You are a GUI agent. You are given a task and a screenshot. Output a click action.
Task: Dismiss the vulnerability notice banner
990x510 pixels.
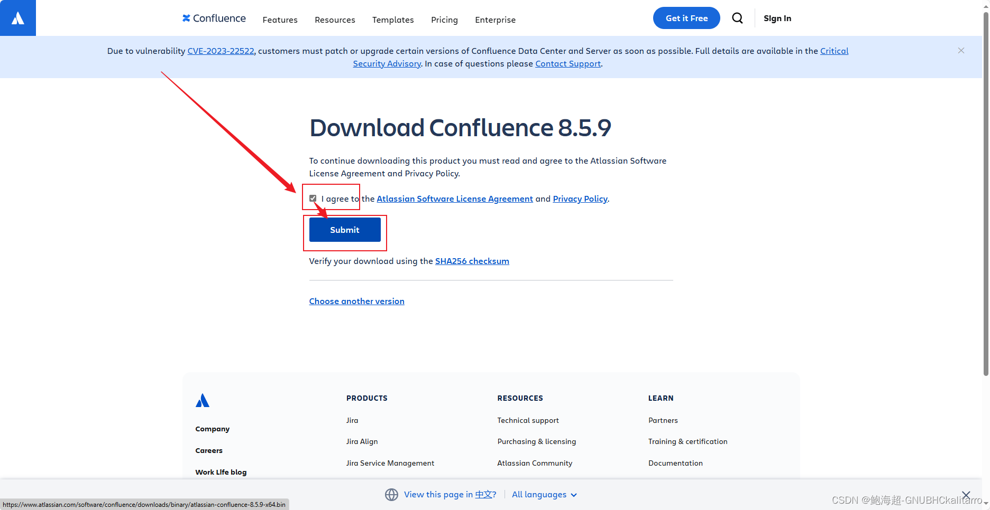click(x=961, y=51)
